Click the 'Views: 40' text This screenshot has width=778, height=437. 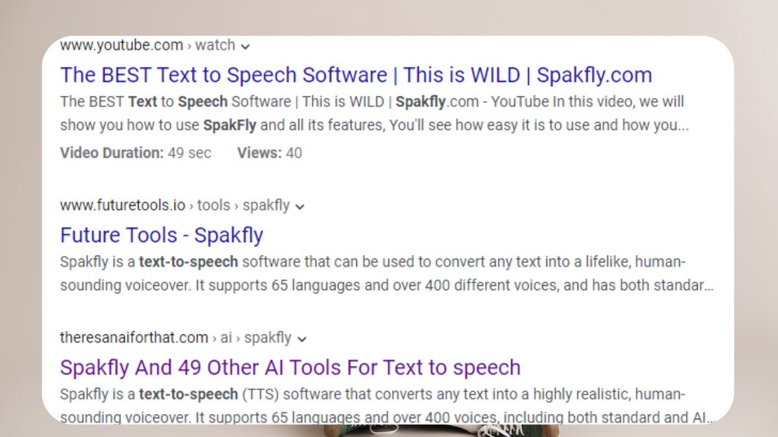(x=269, y=153)
